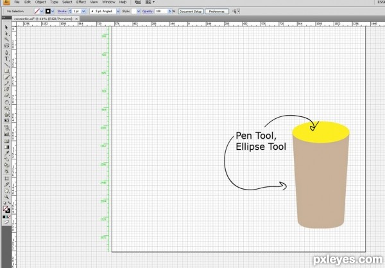Select the Rotate tool
The width and height of the screenshot is (385, 268).
tap(6, 102)
